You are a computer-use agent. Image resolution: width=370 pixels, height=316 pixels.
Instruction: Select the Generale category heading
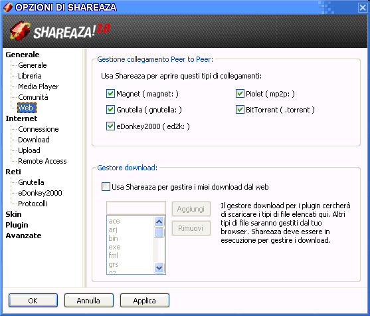pos(23,55)
